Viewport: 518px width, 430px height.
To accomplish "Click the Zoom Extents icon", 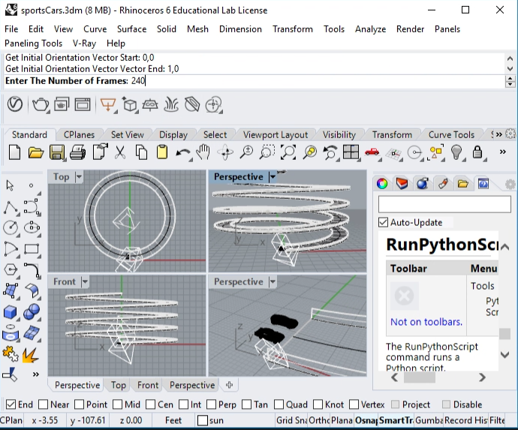I will pyautogui.click(x=288, y=152).
